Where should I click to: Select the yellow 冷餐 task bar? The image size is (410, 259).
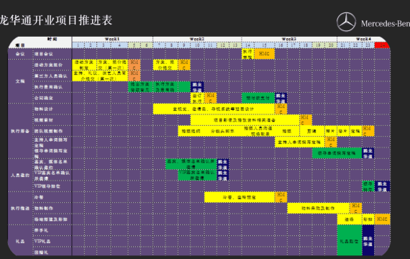[x=240, y=197]
